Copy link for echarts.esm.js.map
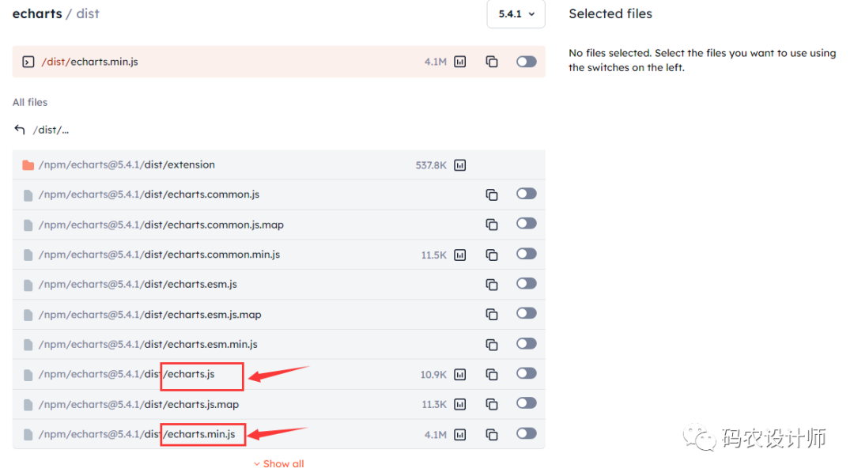 492,315
